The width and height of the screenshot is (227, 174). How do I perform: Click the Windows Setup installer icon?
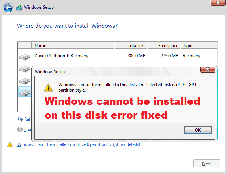(19, 8)
